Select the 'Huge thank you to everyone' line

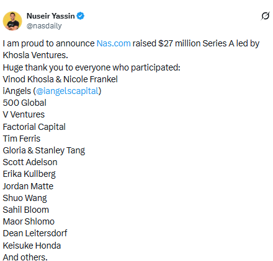(92, 67)
